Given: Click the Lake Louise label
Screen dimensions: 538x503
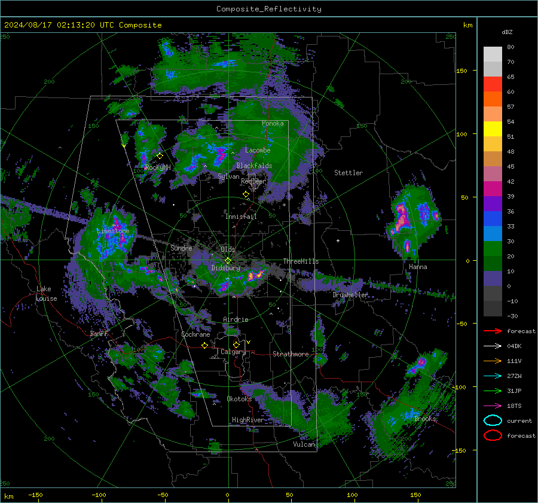Looking at the screenshot, I should click(x=47, y=294).
